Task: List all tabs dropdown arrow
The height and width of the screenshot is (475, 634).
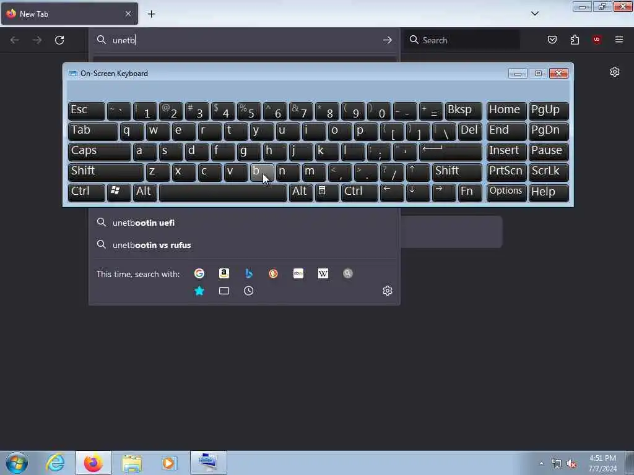Action: 534,14
